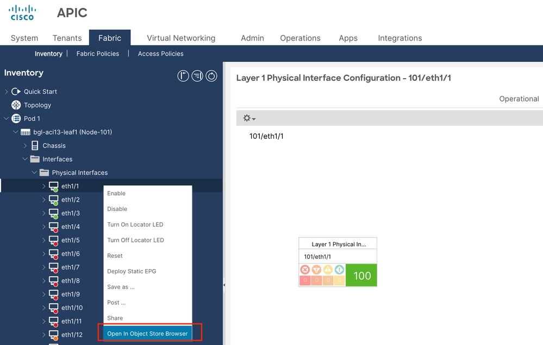Screen dimensions: 543x345
Task: Collapse the Interfaces folder
Action: tap(25, 159)
